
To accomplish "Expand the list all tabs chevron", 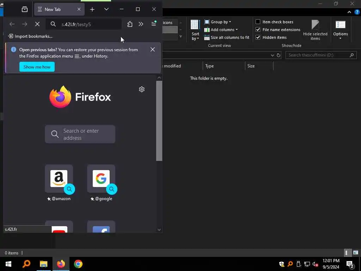I will [106, 9].
